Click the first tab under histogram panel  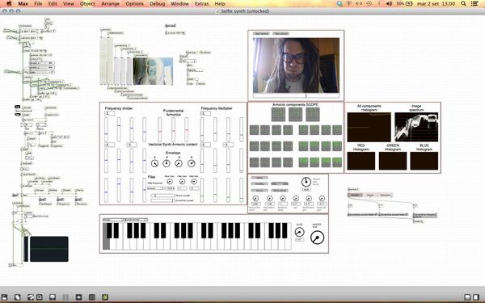355,195
